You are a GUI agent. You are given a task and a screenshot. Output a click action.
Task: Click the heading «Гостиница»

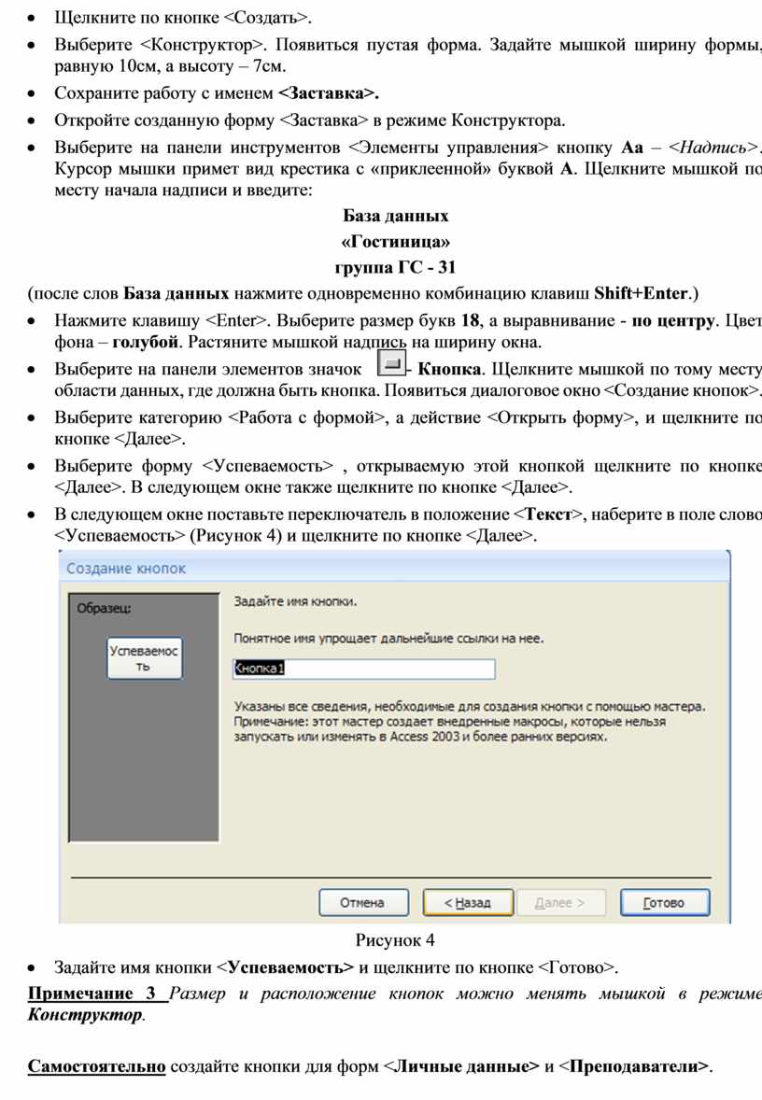click(395, 242)
